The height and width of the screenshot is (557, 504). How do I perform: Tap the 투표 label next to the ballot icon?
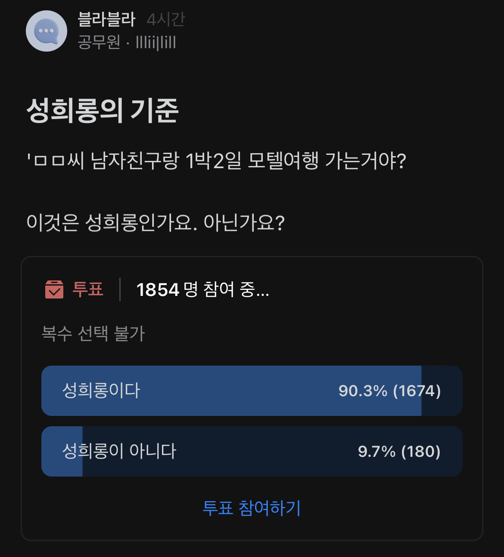click(88, 290)
